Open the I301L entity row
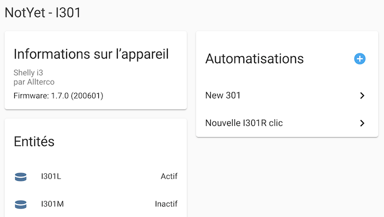The height and width of the screenshot is (217, 384). tap(96, 176)
